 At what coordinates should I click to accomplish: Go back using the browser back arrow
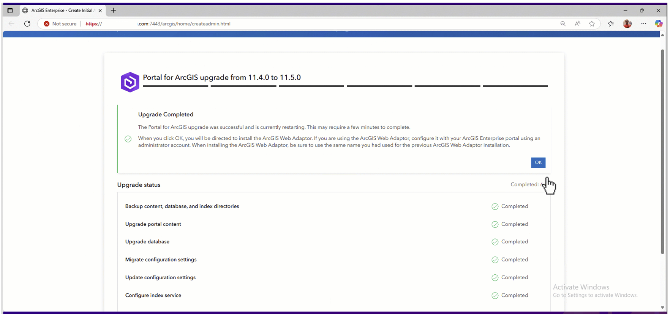coord(12,23)
